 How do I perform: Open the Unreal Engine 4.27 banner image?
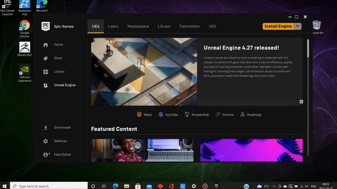tap(144, 72)
